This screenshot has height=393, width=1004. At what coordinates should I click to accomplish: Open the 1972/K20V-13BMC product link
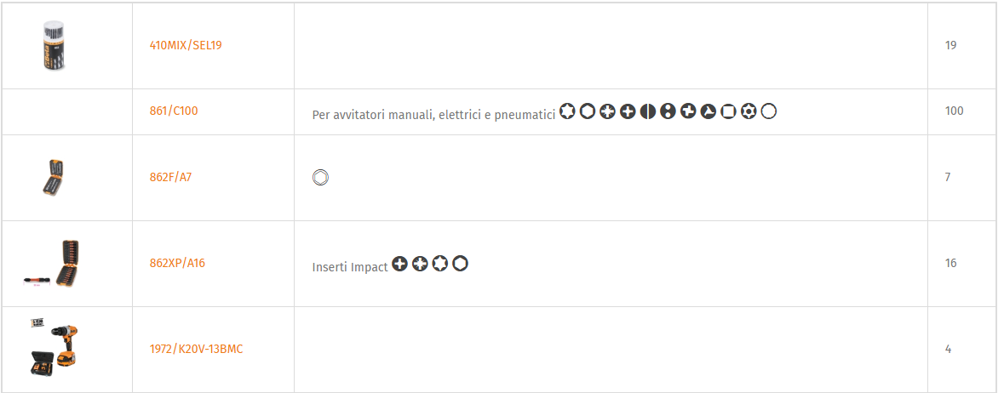[x=197, y=350]
